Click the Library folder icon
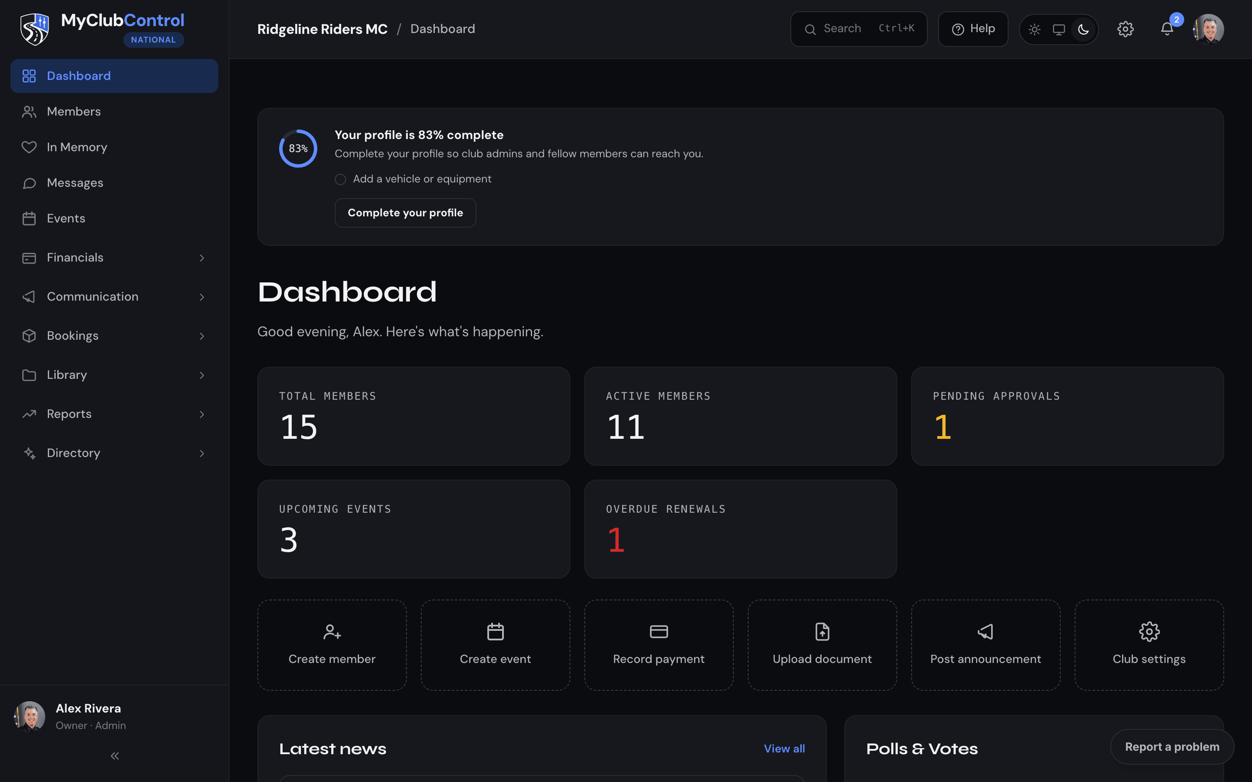This screenshot has height=782, width=1252. tap(29, 375)
